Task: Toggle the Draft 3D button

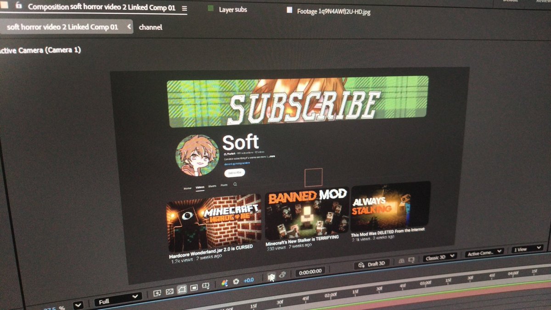Action: (372, 264)
